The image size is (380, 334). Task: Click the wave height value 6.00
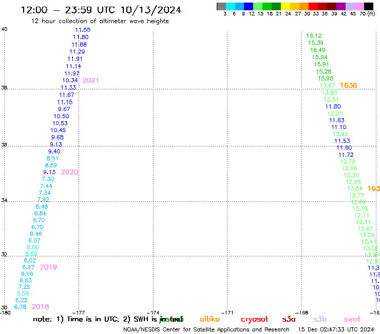[33, 247]
